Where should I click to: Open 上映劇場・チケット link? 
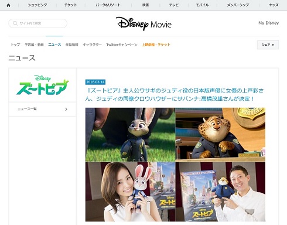[x=156, y=45]
